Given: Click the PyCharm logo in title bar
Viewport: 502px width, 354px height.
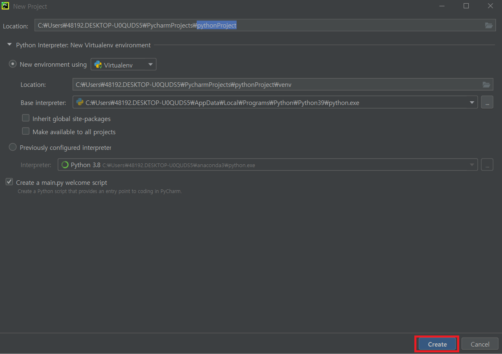Looking at the screenshot, I should click(x=5, y=6).
